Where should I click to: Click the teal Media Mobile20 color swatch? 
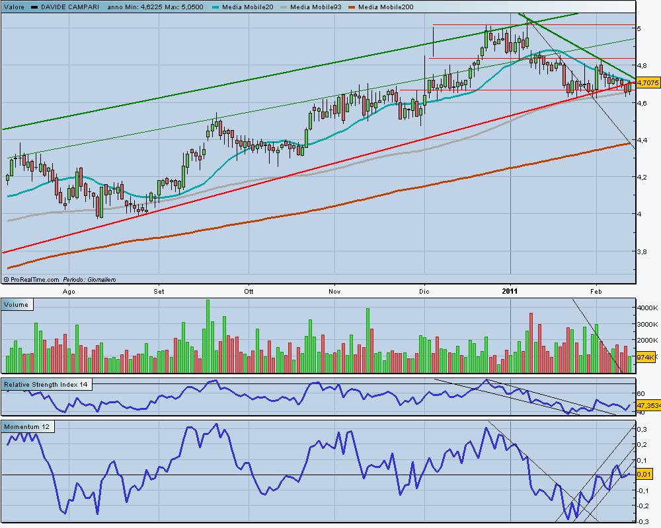click(215, 7)
